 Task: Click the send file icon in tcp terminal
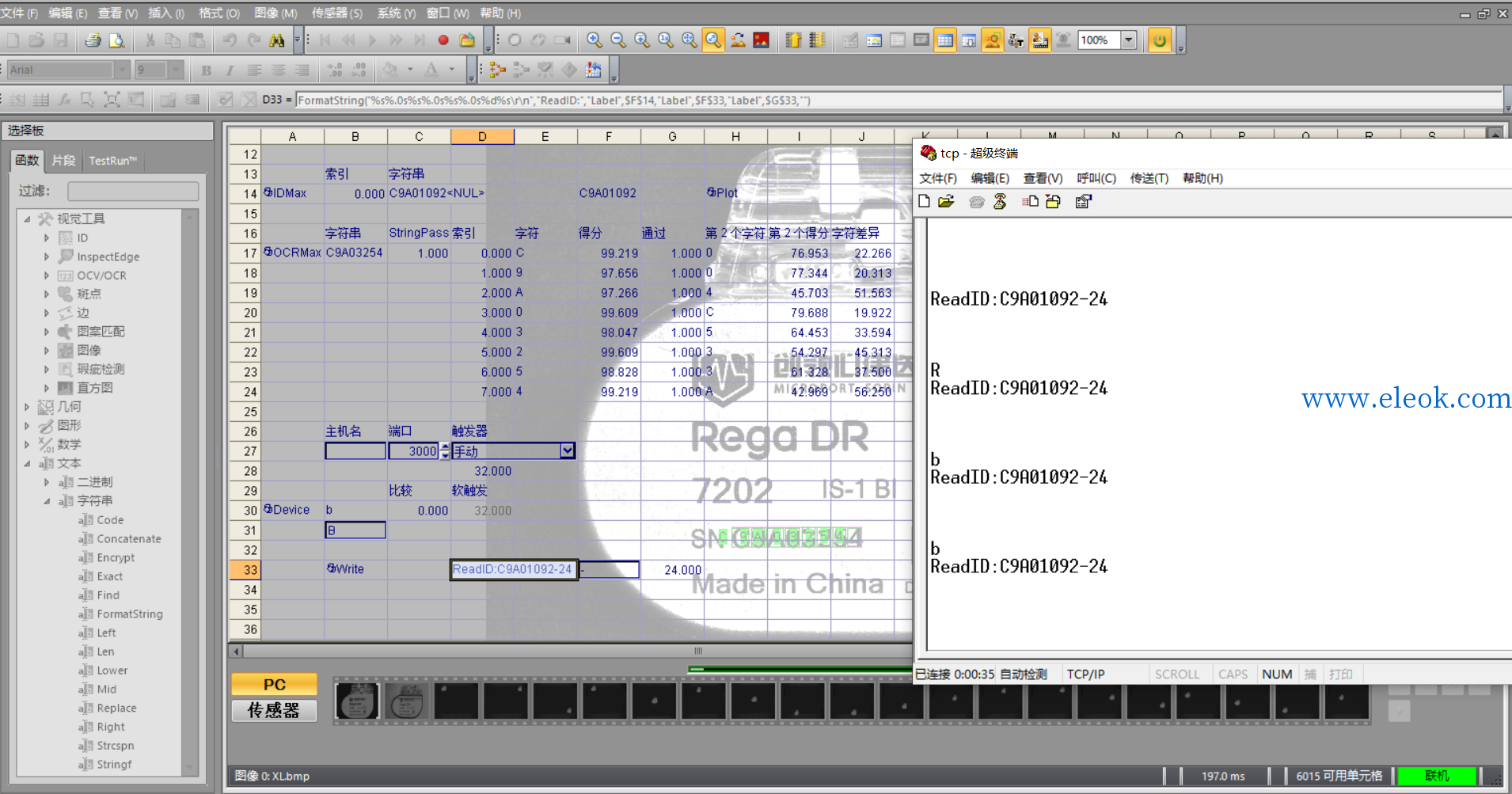point(1030,202)
